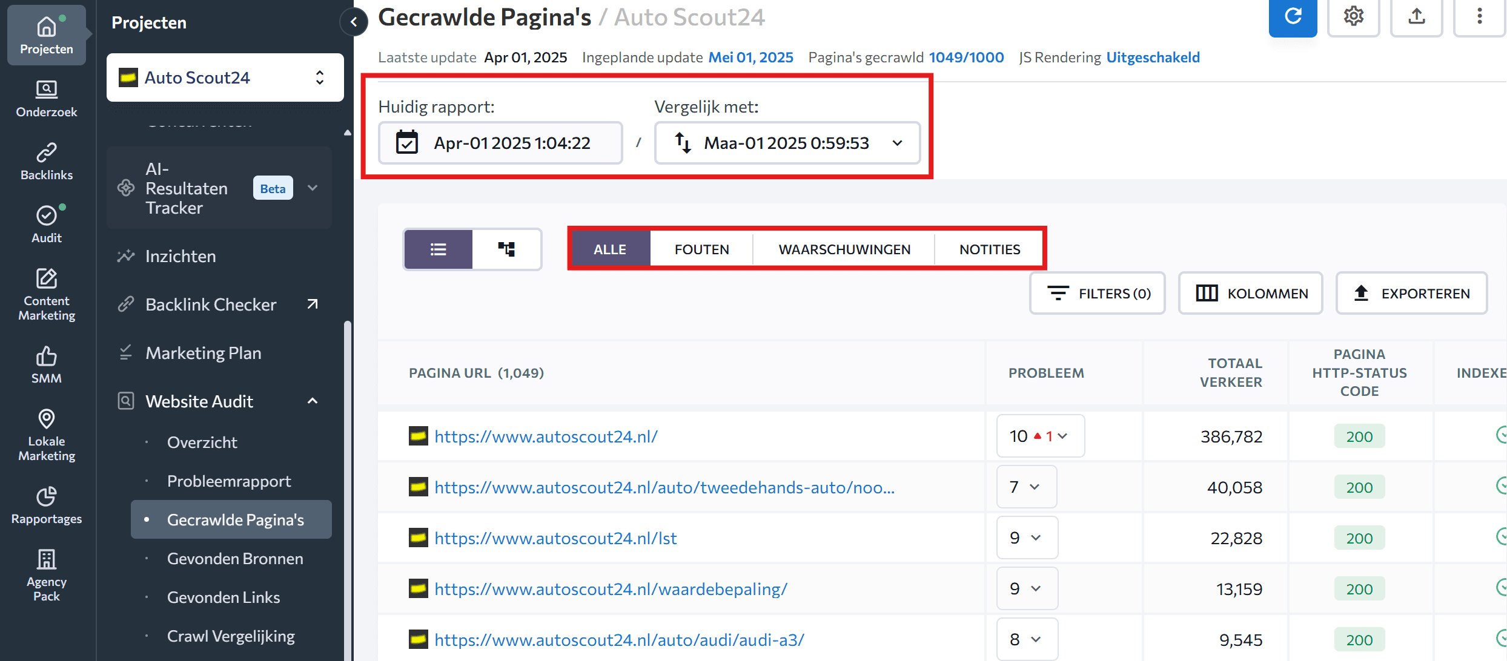Click the Mei 01, 2025 scheduled update link
The height and width of the screenshot is (661, 1507).
click(750, 57)
